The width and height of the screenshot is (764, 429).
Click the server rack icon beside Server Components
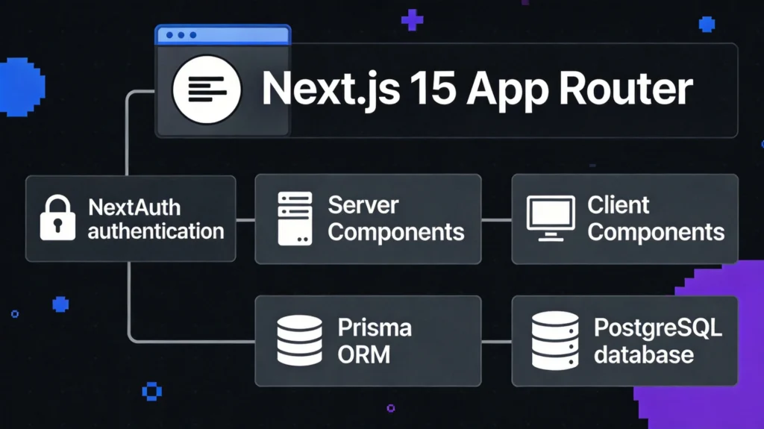coord(295,219)
